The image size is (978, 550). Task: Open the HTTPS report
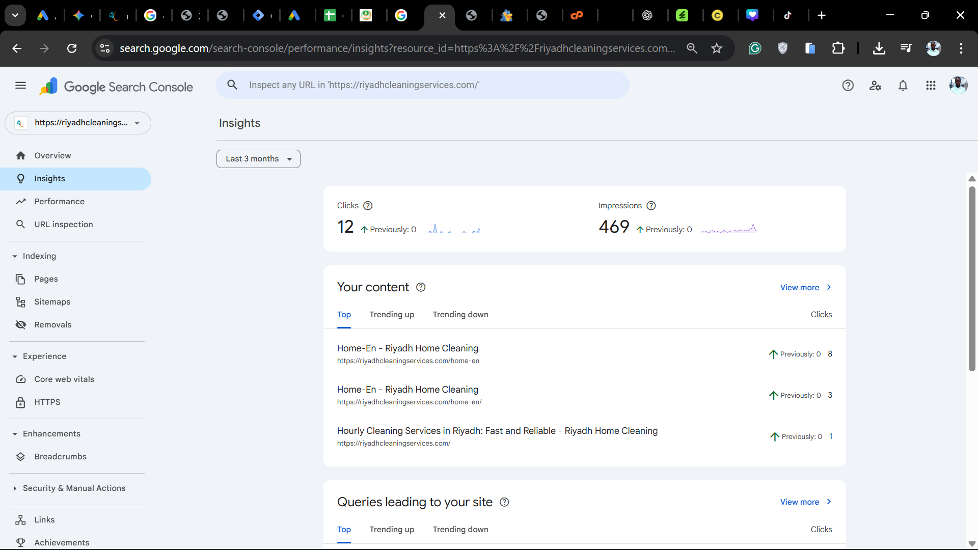pos(46,402)
